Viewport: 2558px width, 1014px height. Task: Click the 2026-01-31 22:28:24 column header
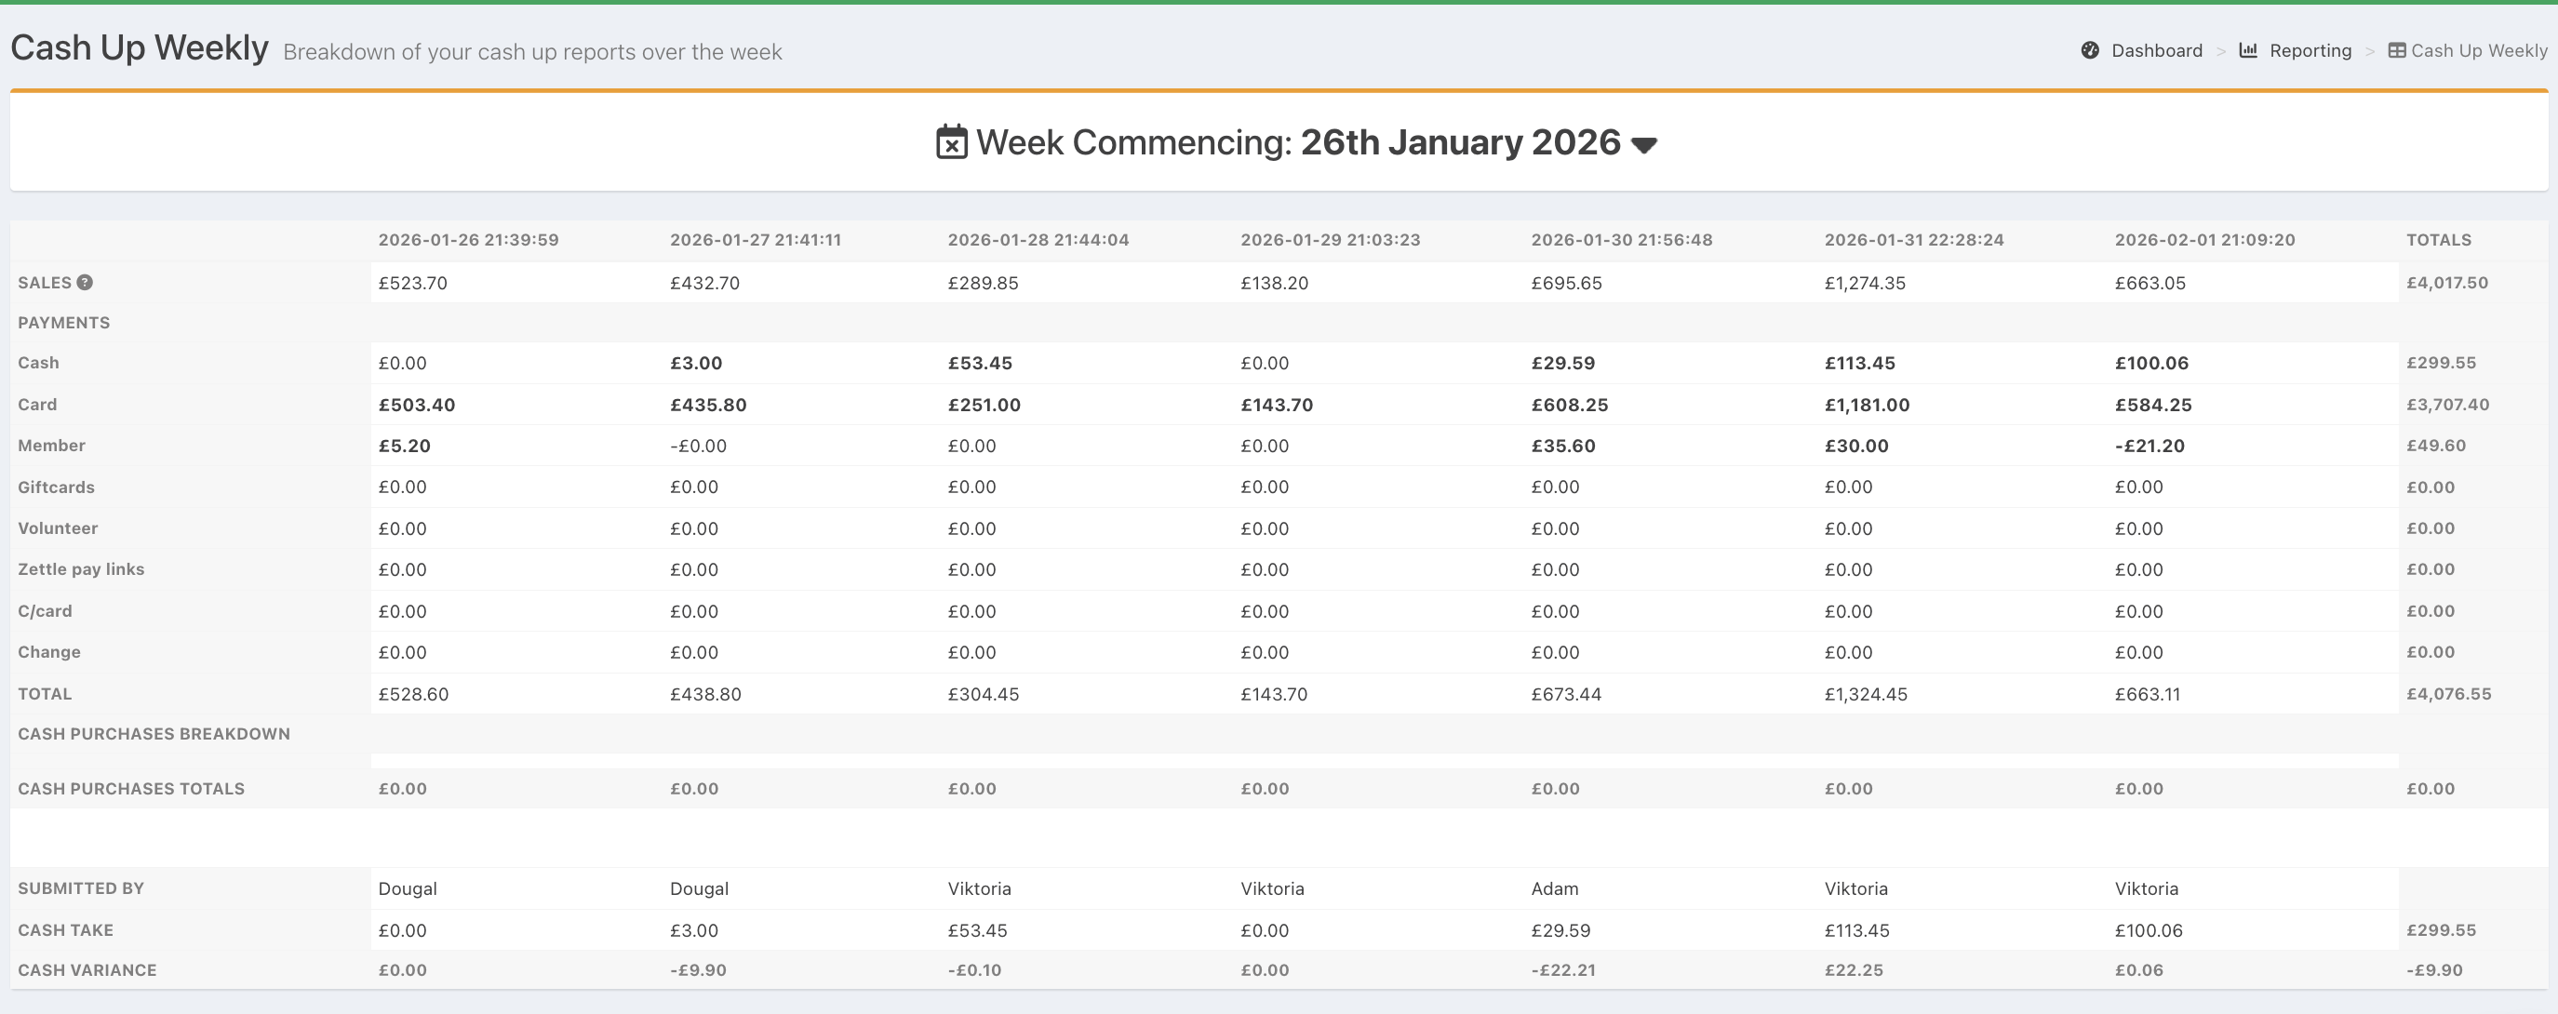(1913, 239)
